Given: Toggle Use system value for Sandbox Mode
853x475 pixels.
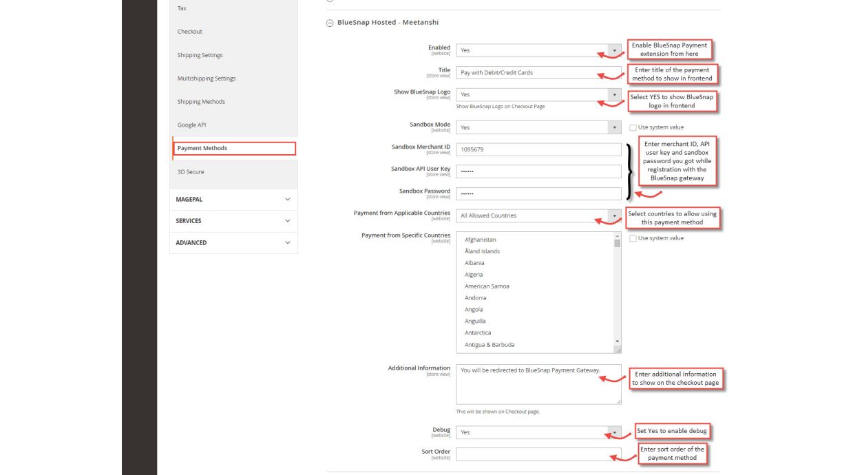Looking at the screenshot, I should [x=633, y=127].
